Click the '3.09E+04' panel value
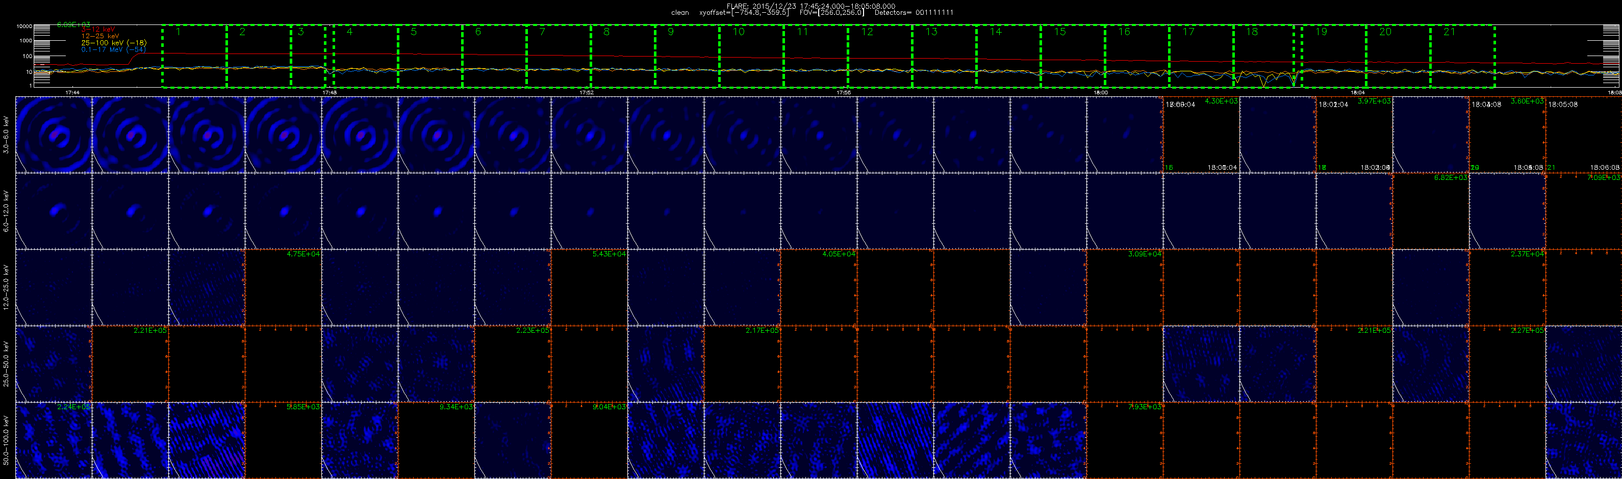 [x=1145, y=254]
